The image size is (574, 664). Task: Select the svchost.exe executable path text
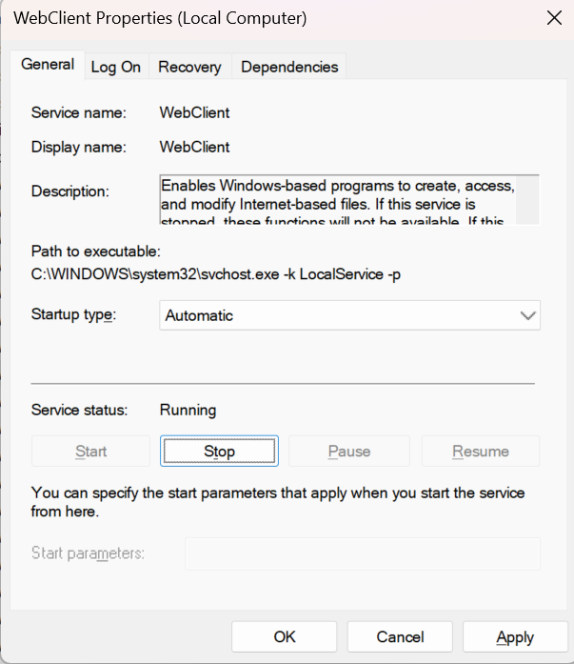(x=216, y=274)
